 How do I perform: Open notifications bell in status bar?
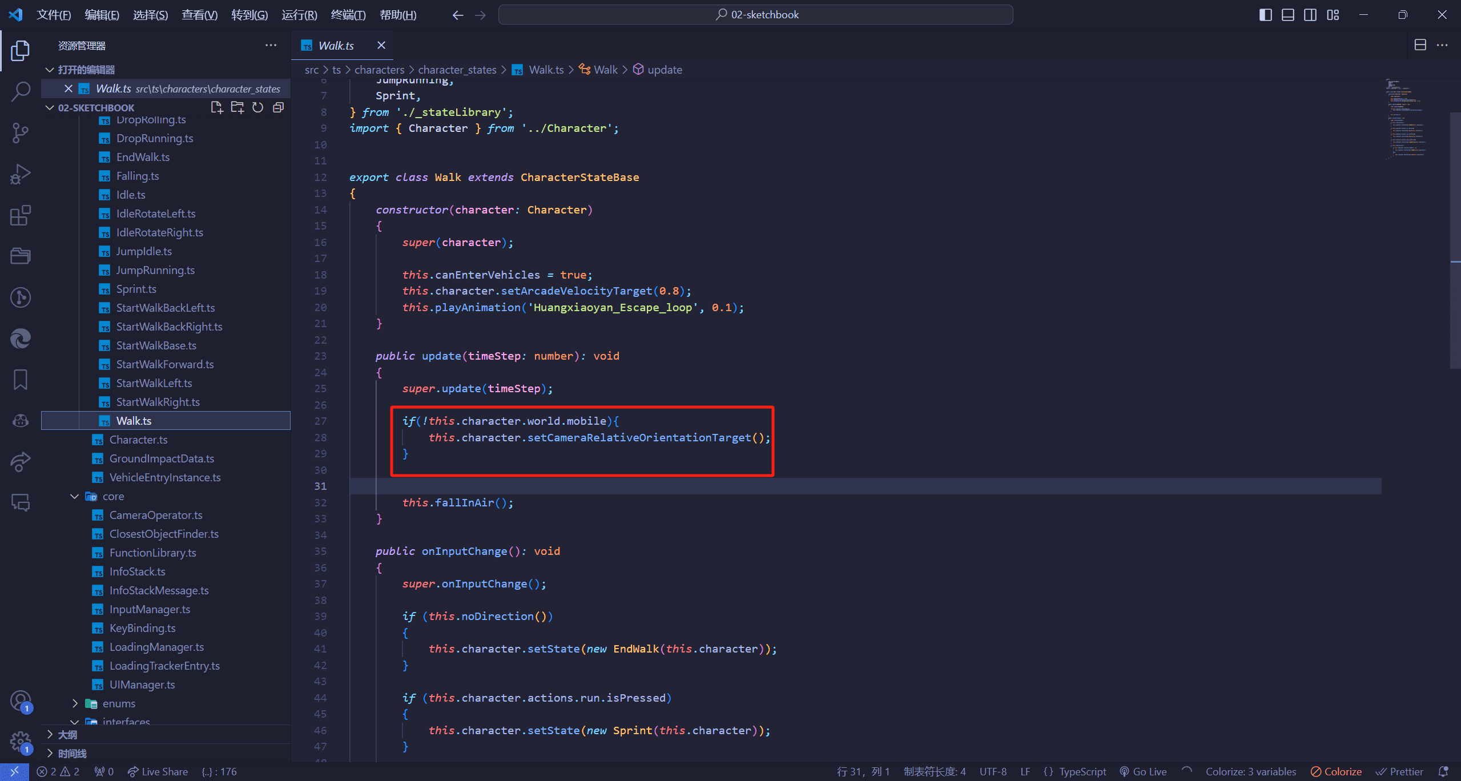(x=1443, y=772)
